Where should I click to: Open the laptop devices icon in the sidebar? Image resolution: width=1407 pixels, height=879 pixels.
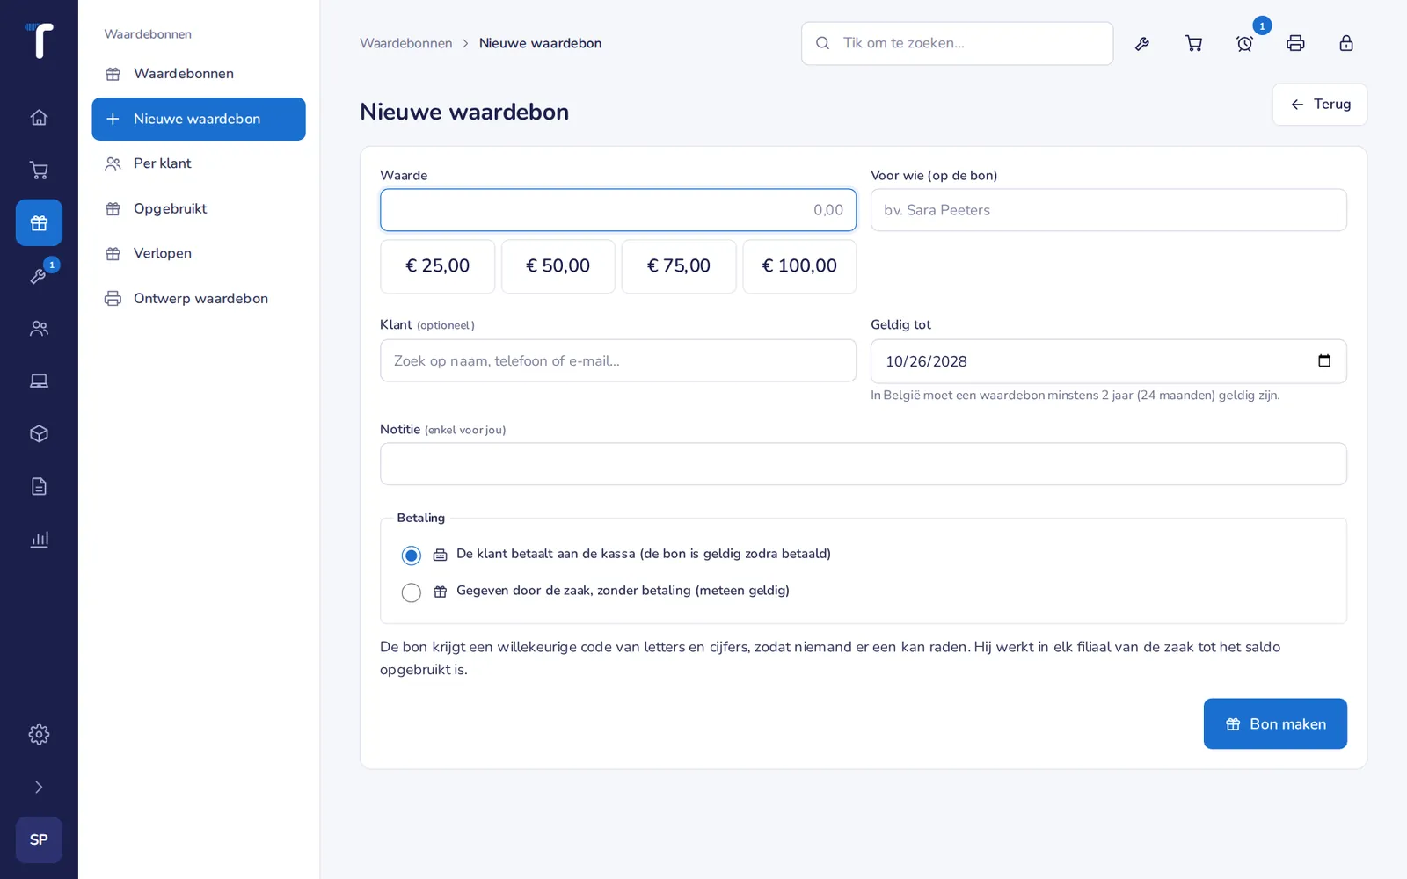tap(39, 381)
